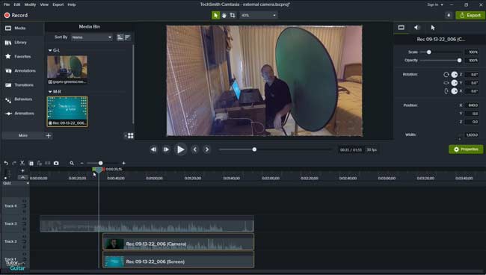Open the Sort By Name dropdown
Image resolution: width=486 pixels, height=275 pixels.
92,37
